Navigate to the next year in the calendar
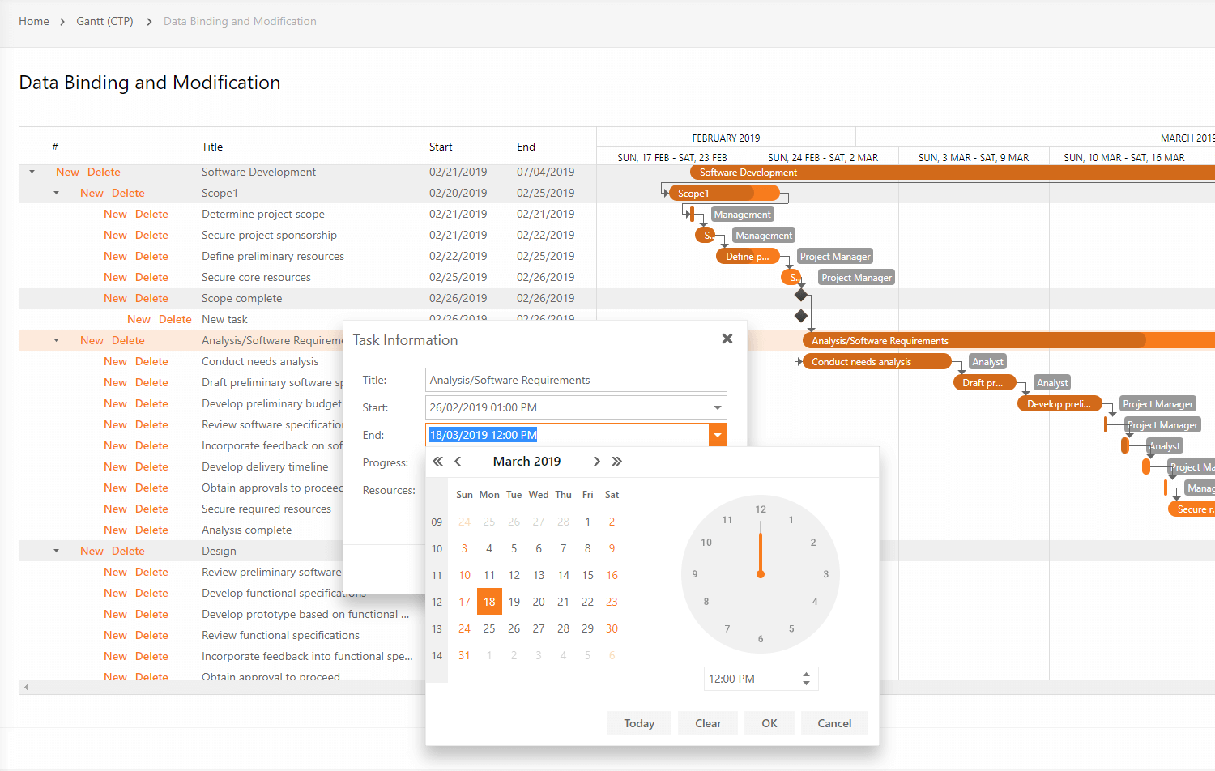This screenshot has height=771, width=1215. tap(616, 461)
